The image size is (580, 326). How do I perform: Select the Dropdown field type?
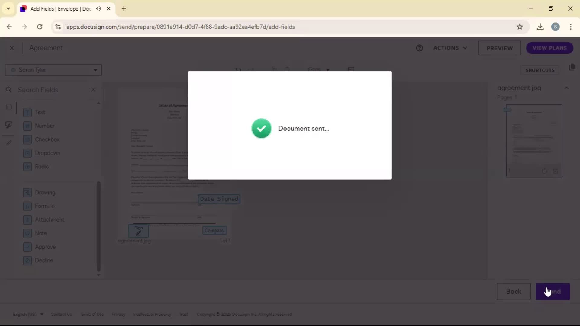(47, 153)
